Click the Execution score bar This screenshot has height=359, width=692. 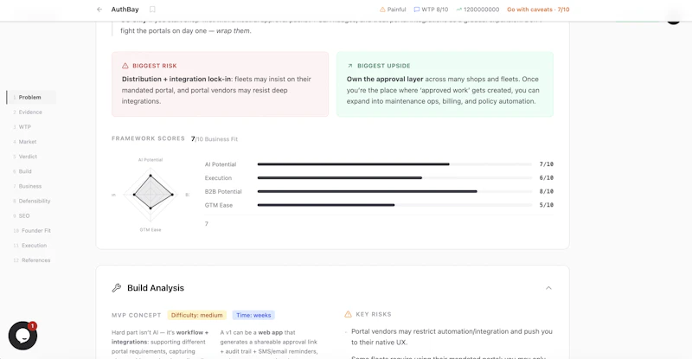click(394, 178)
